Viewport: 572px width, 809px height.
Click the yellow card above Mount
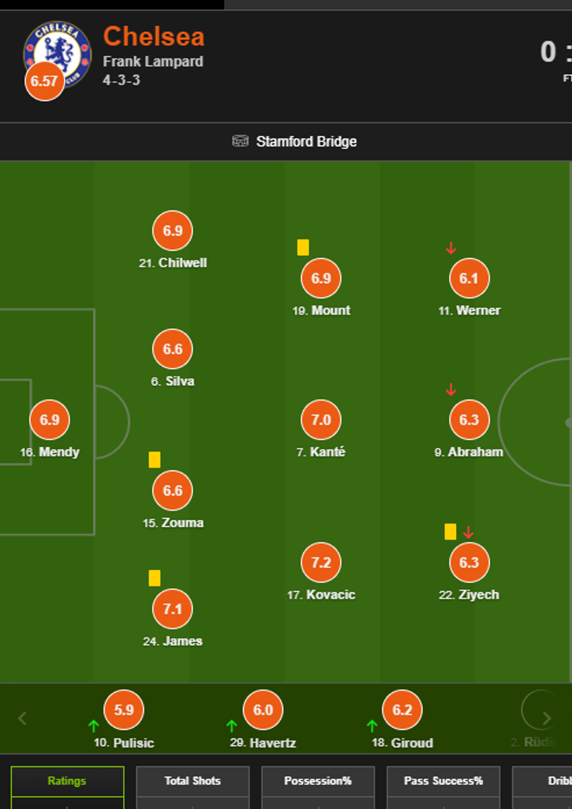pos(303,247)
